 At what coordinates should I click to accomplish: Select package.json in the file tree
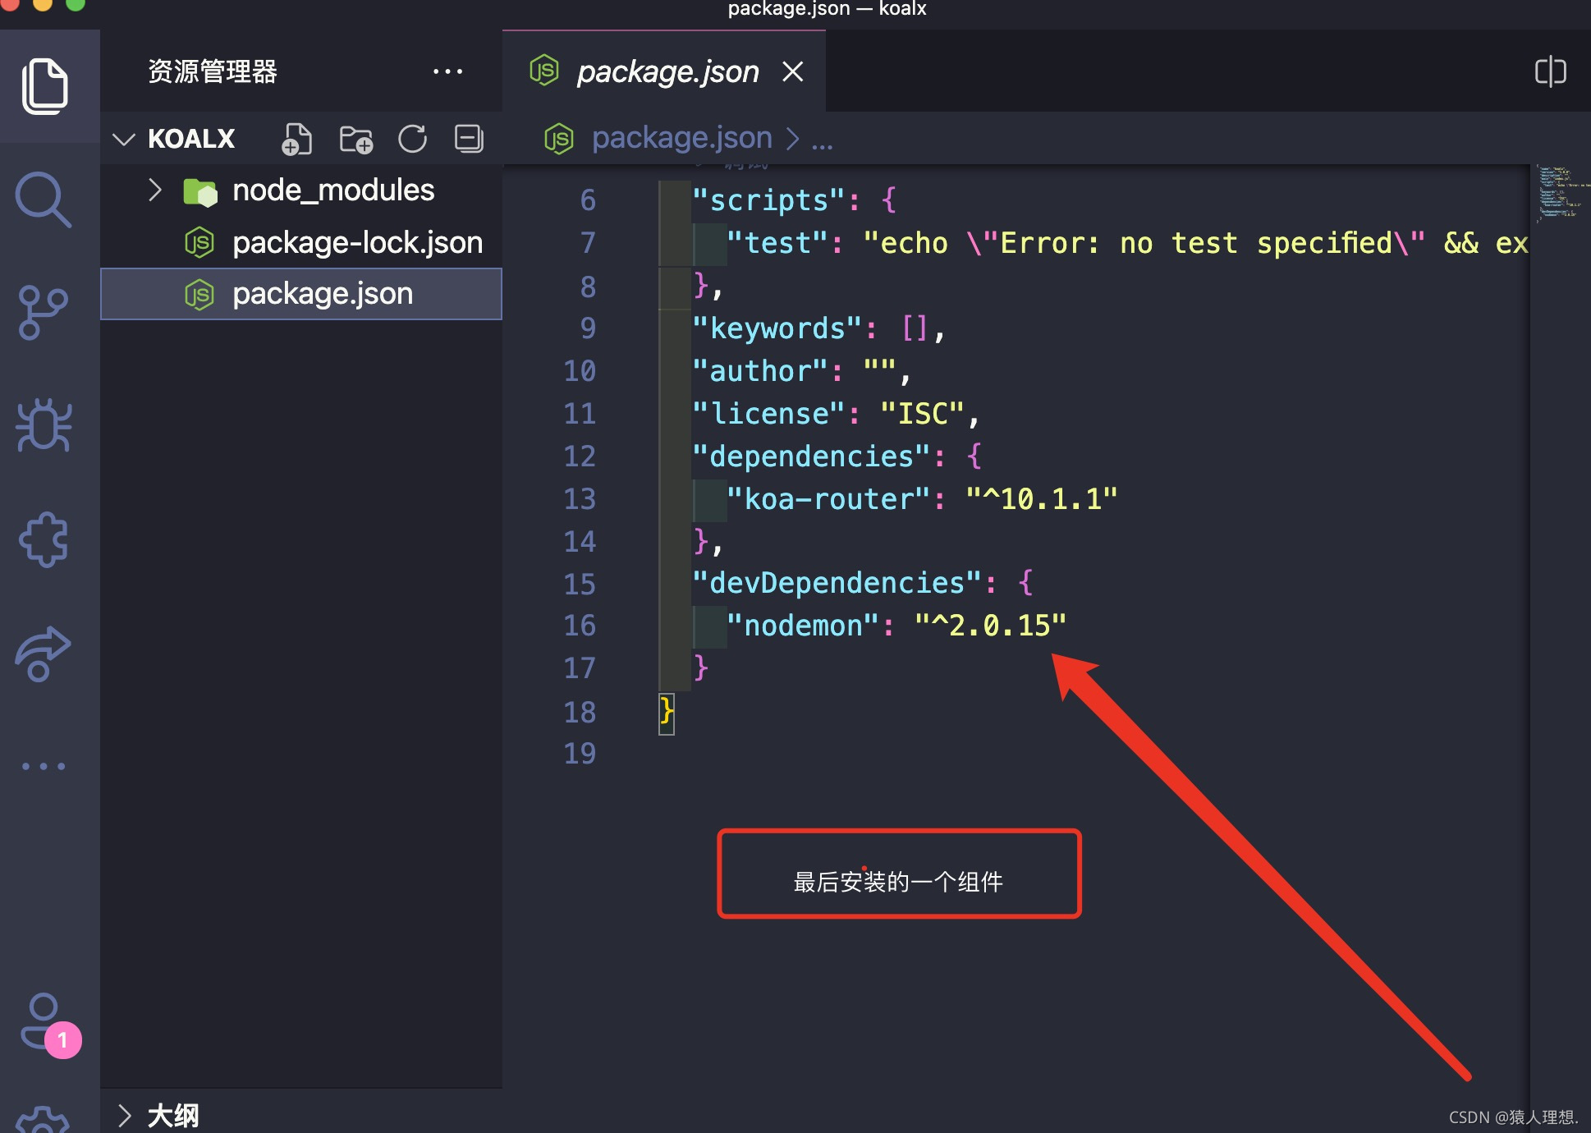click(x=301, y=293)
